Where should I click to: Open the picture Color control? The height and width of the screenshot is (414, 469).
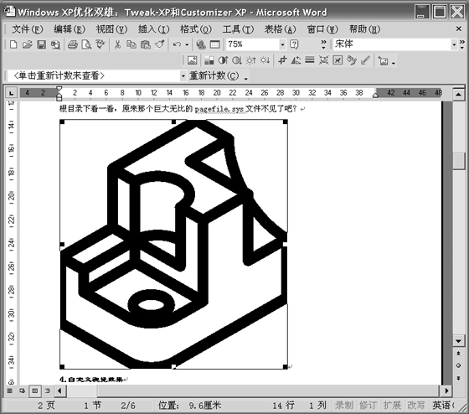click(209, 60)
